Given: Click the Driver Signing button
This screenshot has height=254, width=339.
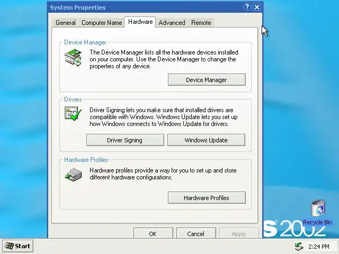Looking at the screenshot, I should [125, 140].
